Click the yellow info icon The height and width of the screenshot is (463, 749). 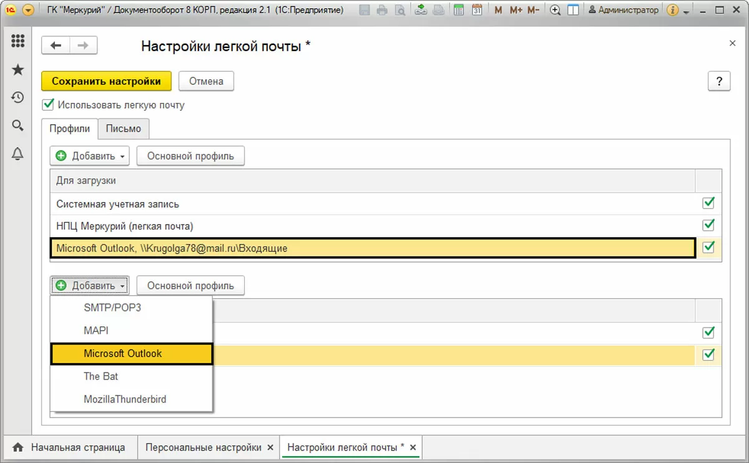(x=673, y=10)
